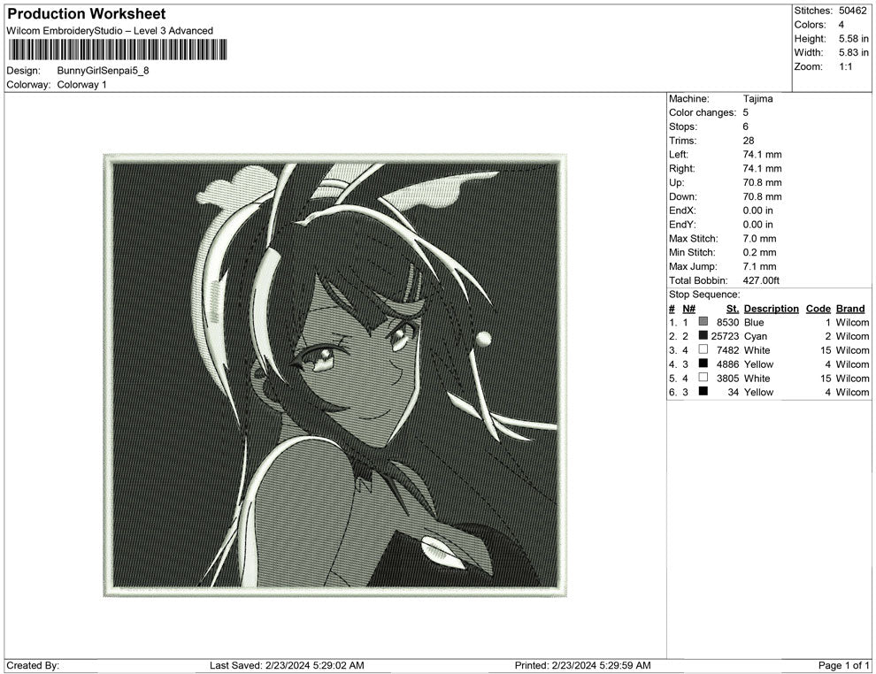This screenshot has height=674, width=876.
Task: Click the 'N#' column header
Action: (688, 308)
